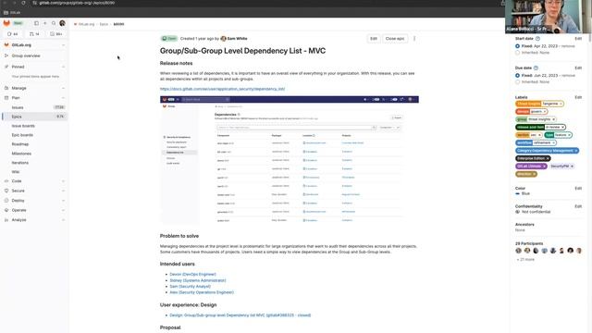Select Epics in the sidebar
This screenshot has height=333, width=592.
pos(34,117)
